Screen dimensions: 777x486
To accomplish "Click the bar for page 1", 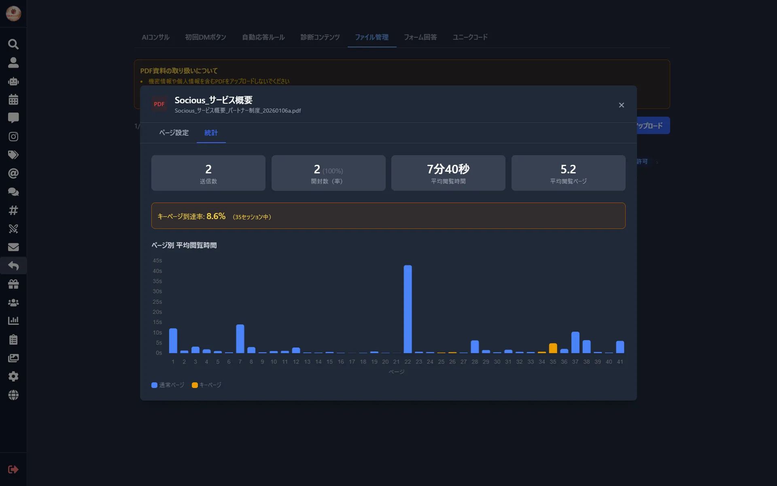I will [x=173, y=341].
